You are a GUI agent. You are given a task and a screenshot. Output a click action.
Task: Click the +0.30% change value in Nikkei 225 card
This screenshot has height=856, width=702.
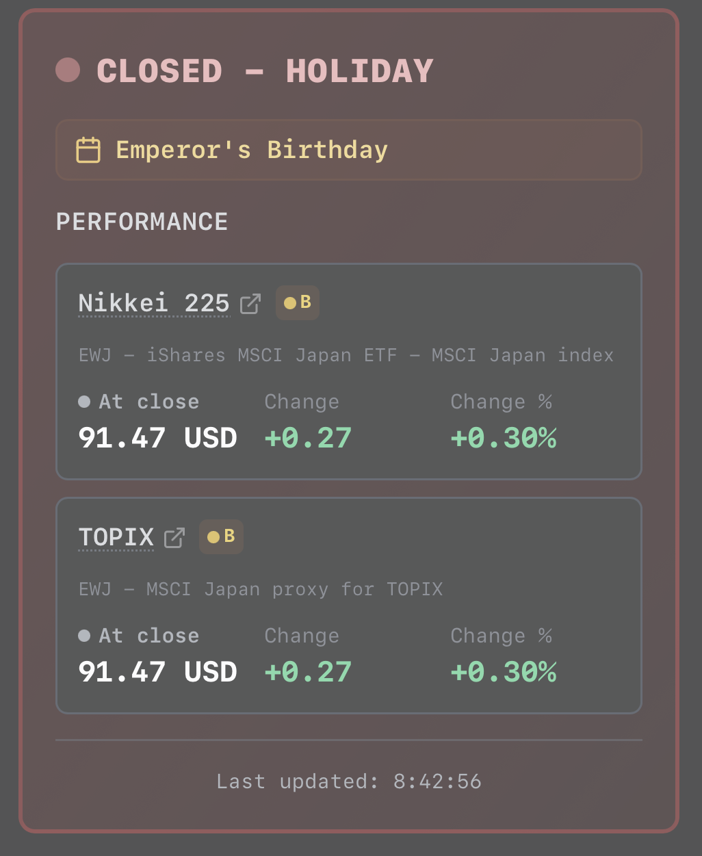click(504, 438)
